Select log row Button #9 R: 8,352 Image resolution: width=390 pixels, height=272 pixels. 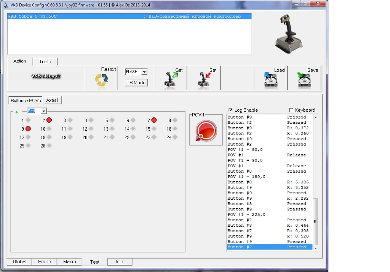tap(270, 187)
